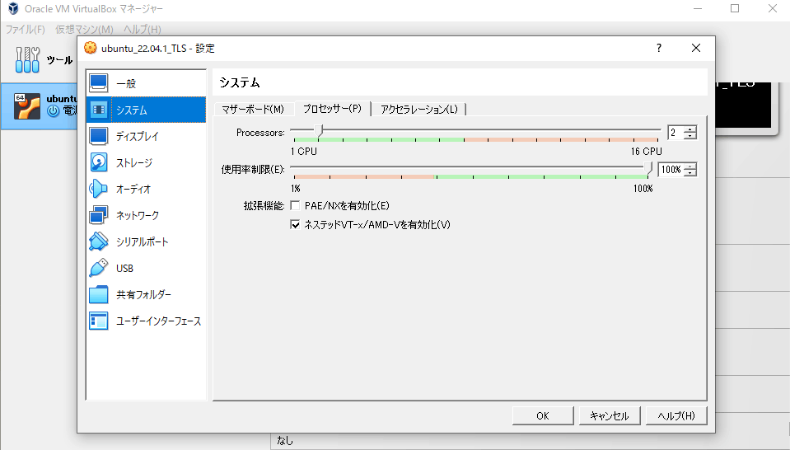Decrease processor count with down arrow
Viewport: 790px width, 450px height.
coord(690,135)
